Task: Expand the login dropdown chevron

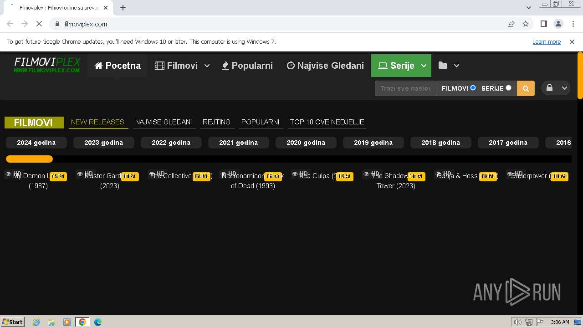Action: [564, 88]
